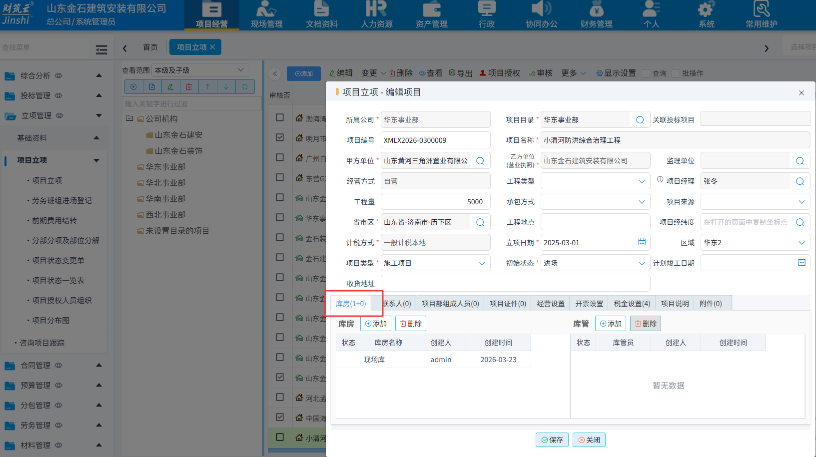Open the 系统 gear icon
The width and height of the screenshot is (816, 457).
click(x=706, y=9)
